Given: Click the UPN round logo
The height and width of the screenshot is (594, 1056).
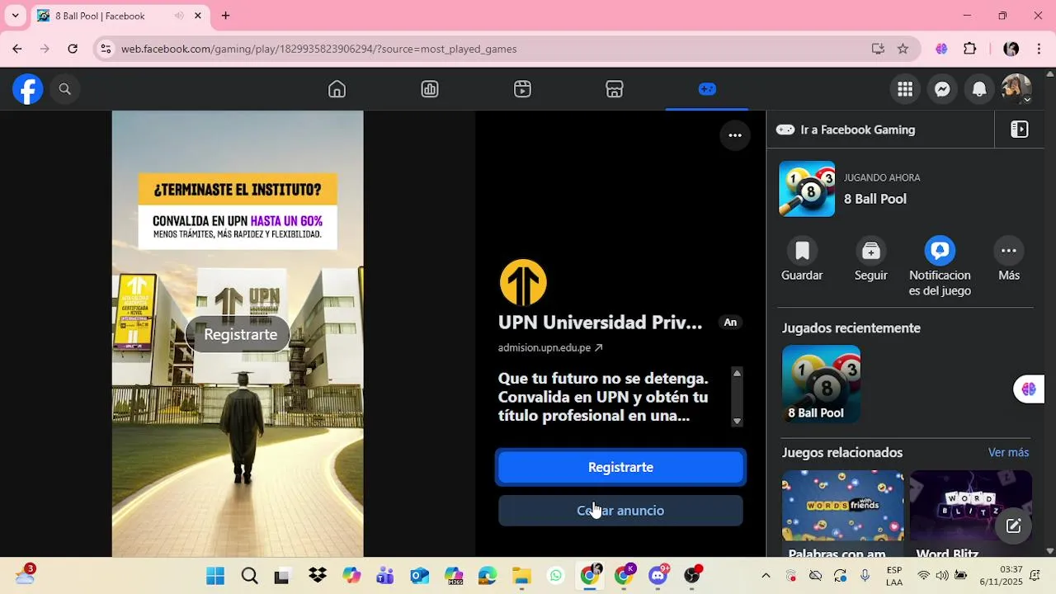Looking at the screenshot, I should [x=523, y=282].
